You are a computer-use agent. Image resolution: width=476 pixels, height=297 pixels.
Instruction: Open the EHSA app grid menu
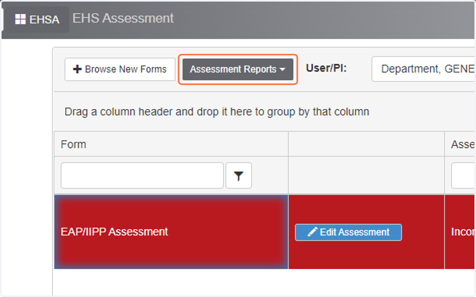(37, 19)
